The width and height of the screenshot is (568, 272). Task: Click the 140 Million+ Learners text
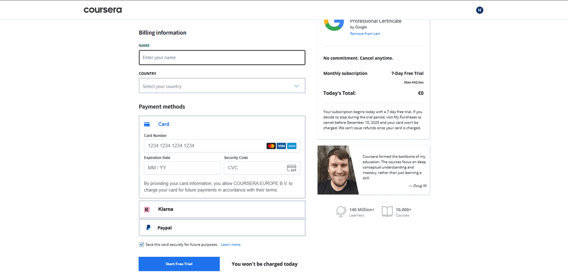[x=361, y=212]
